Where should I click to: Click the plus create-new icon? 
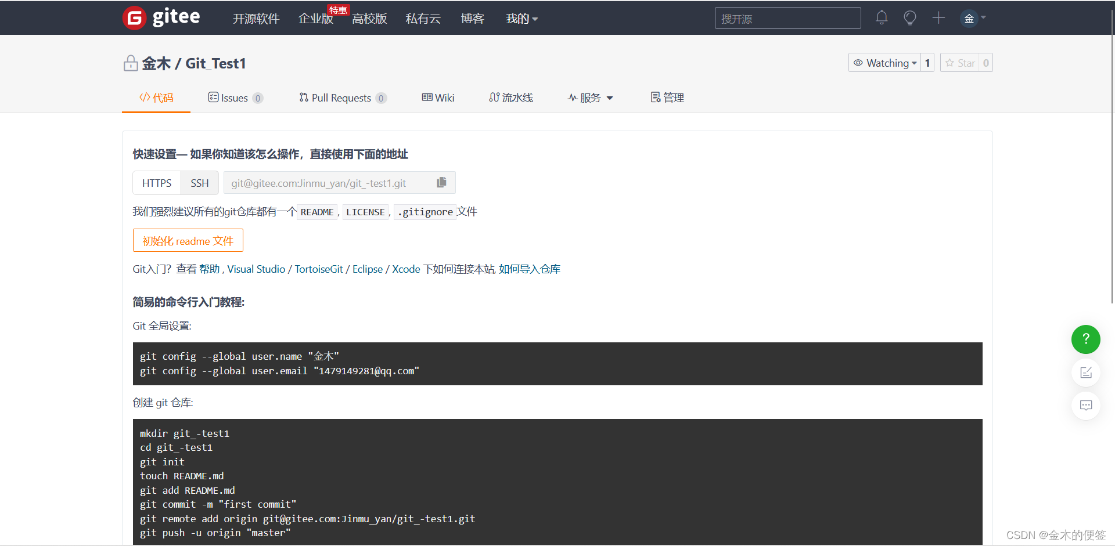click(938, 18)
